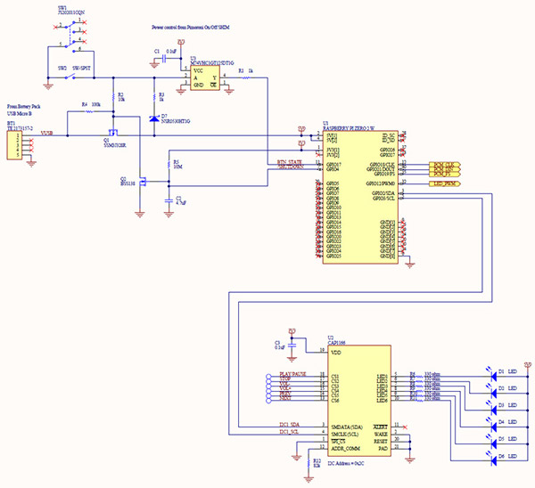
Task: Click the R4 100k resistor
Action: tap(89, 112)
